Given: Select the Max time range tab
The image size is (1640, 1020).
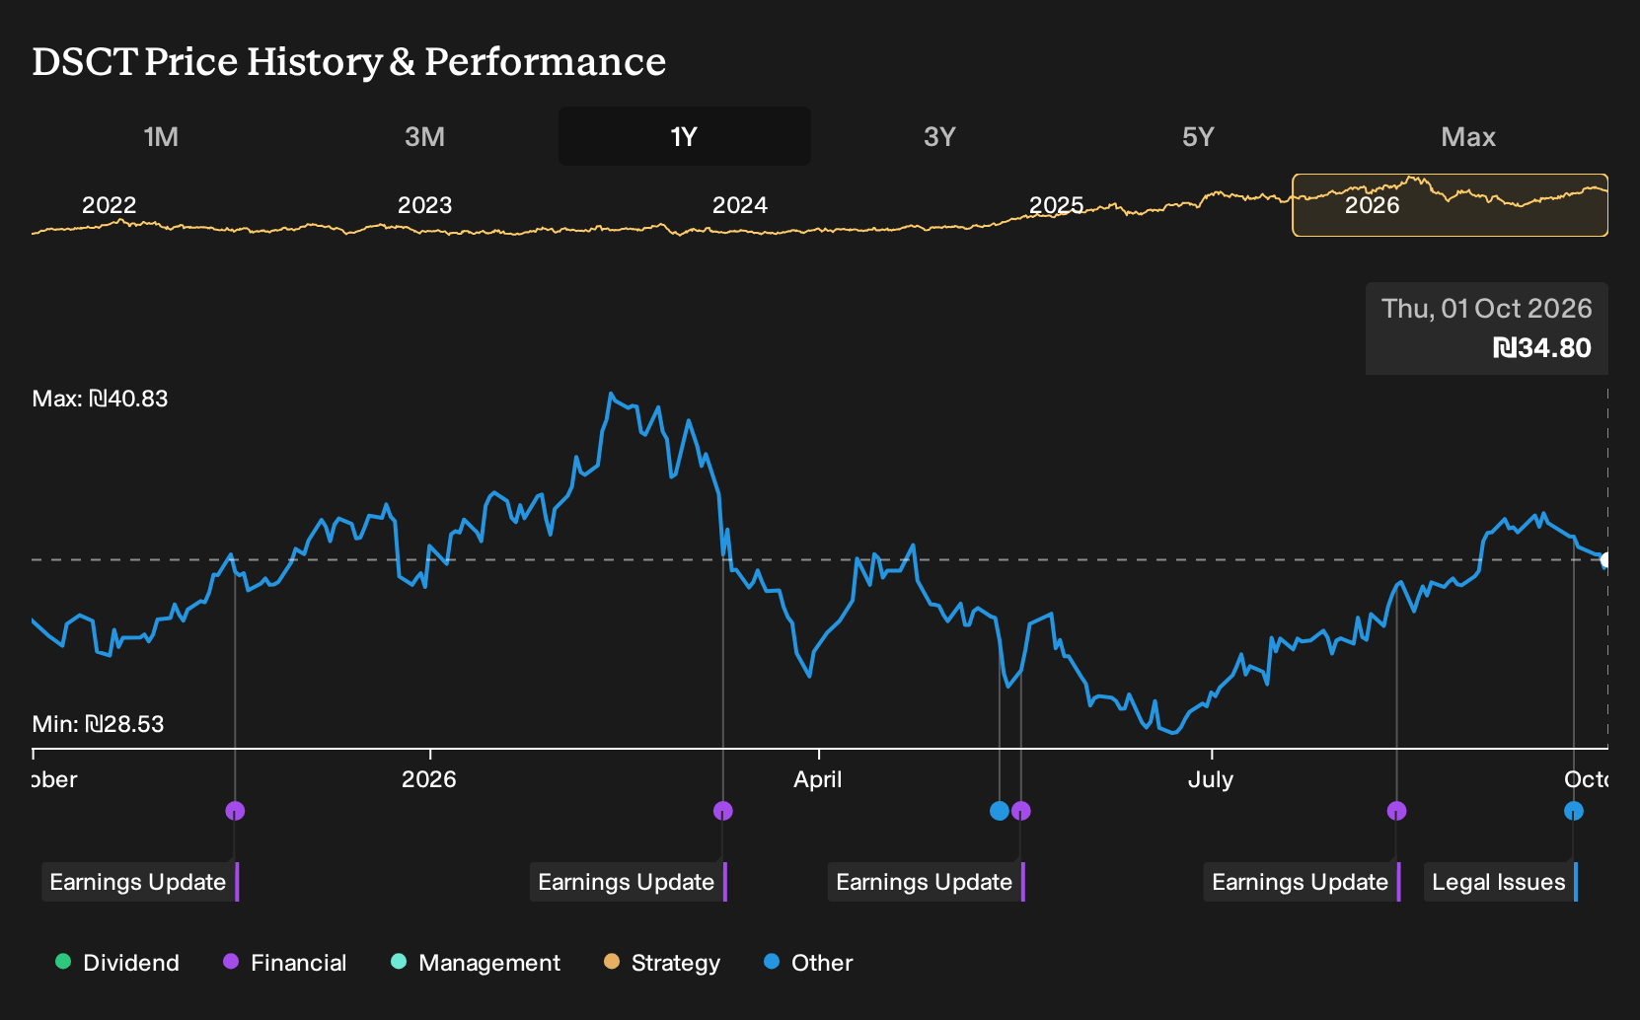Looking at the screenshot, I should (x=1468, y=136).
